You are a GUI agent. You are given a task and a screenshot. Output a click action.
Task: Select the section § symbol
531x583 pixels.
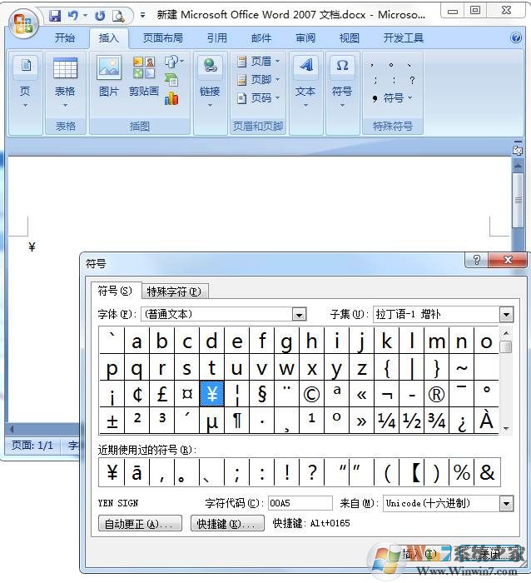[x=262, y=394]
